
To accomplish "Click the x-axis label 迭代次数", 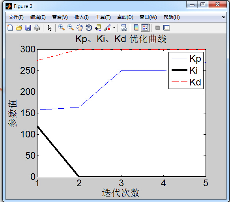I will click(121, 193).
